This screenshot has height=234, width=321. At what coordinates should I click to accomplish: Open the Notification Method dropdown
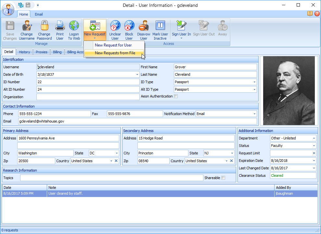(254, 114)
